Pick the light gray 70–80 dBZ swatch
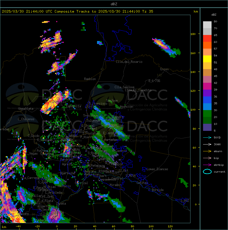The height and width of the screenshot is (230, 228). coord(207,25)
